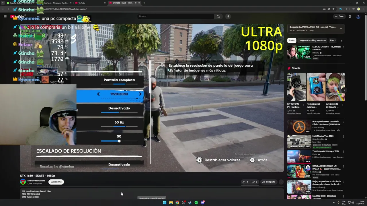Click the Crear button
Image resolution: width=367 pixels, height=206 pixels.
(x=339, y=16)
